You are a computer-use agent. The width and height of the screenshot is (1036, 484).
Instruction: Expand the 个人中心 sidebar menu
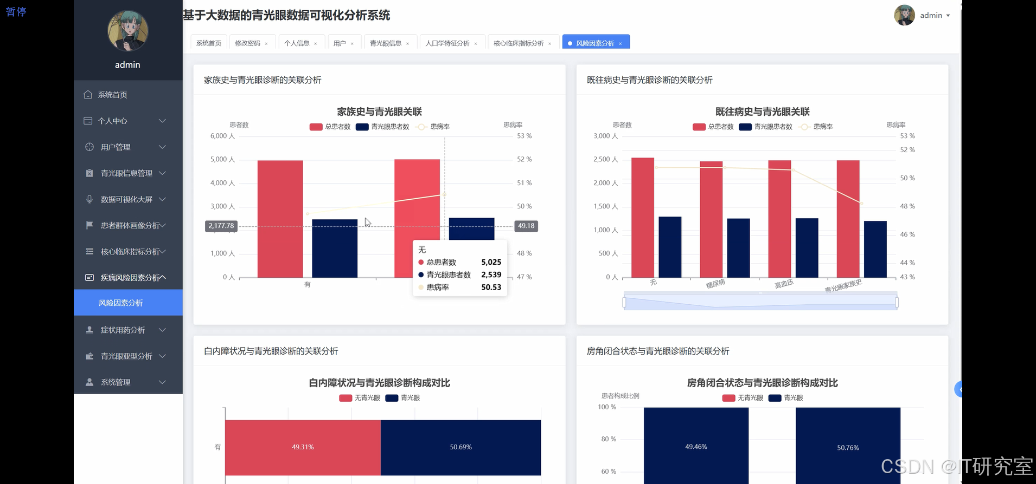tap(162, 121)
